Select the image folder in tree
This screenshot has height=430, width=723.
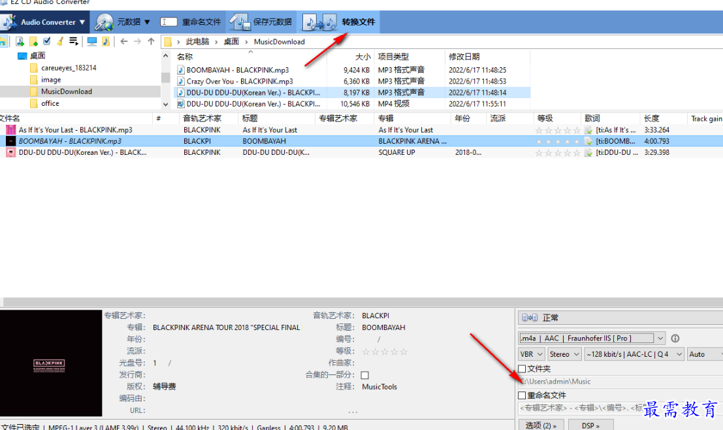coord(51,80)
